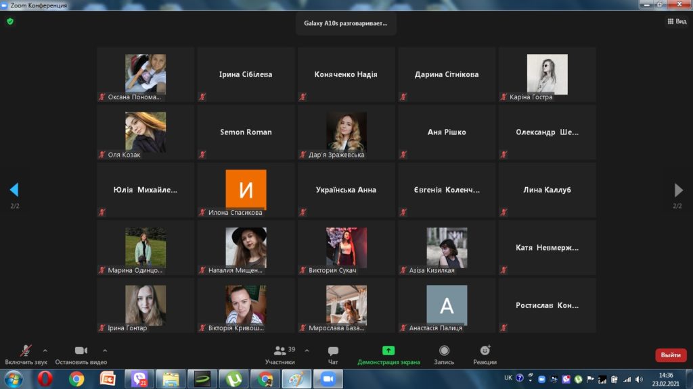Start screen share with Демонстрация экрана
The width and height of the screenshot is (693, 389).
click(x=388, y=351)
